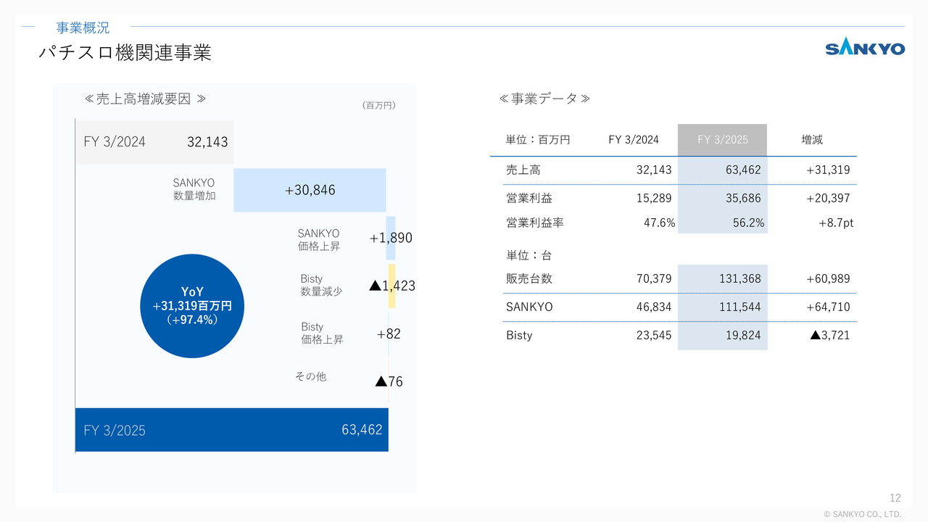Select the SANKYO row label in table
This screenshot has height=522, width=928.
coord(529,307)
